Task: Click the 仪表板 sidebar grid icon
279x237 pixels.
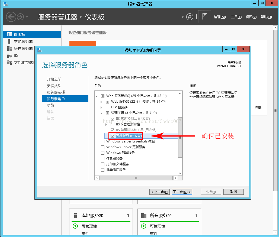Action: click(9, 34)
